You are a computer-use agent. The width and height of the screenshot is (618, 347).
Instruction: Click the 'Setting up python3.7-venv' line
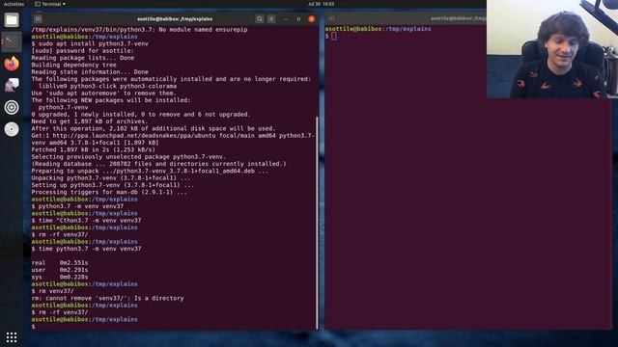pos(113,185)
